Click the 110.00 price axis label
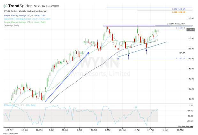Viewport: 198px width, 135px height. (191, 39)
